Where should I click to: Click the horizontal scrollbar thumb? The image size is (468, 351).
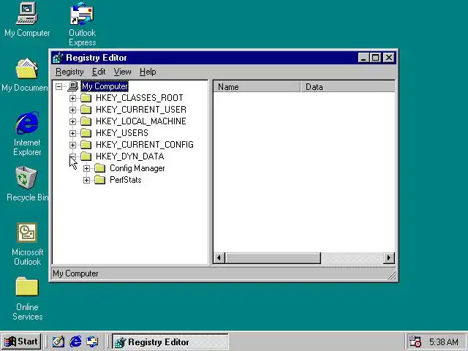click(x=273, y=258)
